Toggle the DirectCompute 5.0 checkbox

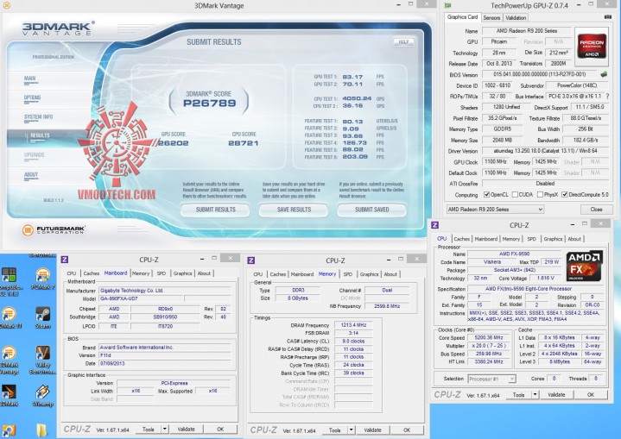[565, 194]
